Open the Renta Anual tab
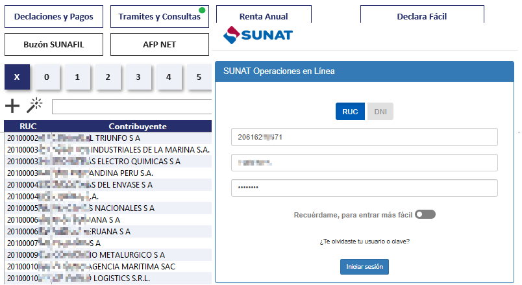This screenshot has width=522, height=285. pyautogui.click(x=264, y=16)
